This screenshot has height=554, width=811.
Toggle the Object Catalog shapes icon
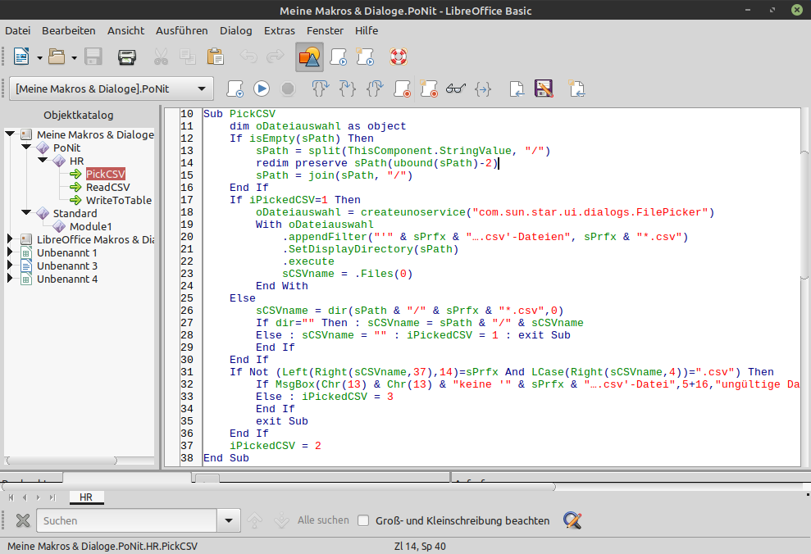[x=309, y=57]
